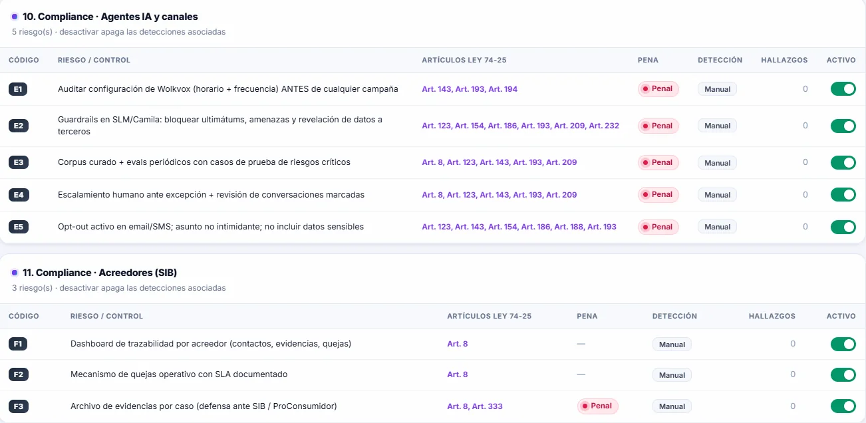Toggle active switch for risk E5
The image size is (866, 423).
pyautogui.click(x=843, y=227)
